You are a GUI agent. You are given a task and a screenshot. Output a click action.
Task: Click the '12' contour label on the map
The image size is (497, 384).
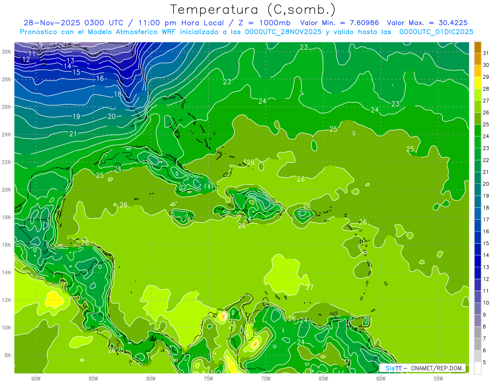26,60
